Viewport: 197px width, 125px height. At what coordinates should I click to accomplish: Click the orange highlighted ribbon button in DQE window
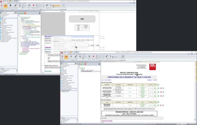tap(6, 6)
